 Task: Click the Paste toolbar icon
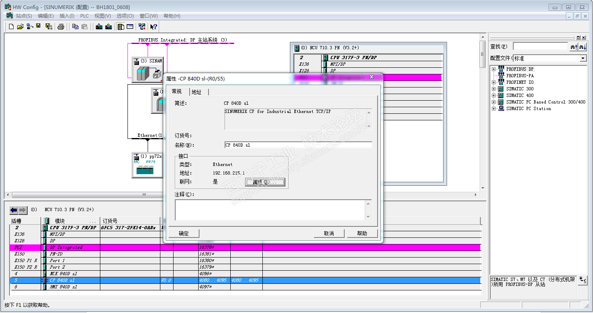point(85,27)
